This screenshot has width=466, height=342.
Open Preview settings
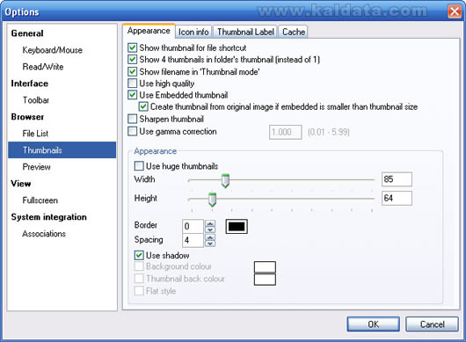[x=36, y=167]
